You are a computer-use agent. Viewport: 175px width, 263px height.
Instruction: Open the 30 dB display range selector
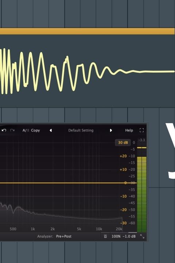point(123,142)
